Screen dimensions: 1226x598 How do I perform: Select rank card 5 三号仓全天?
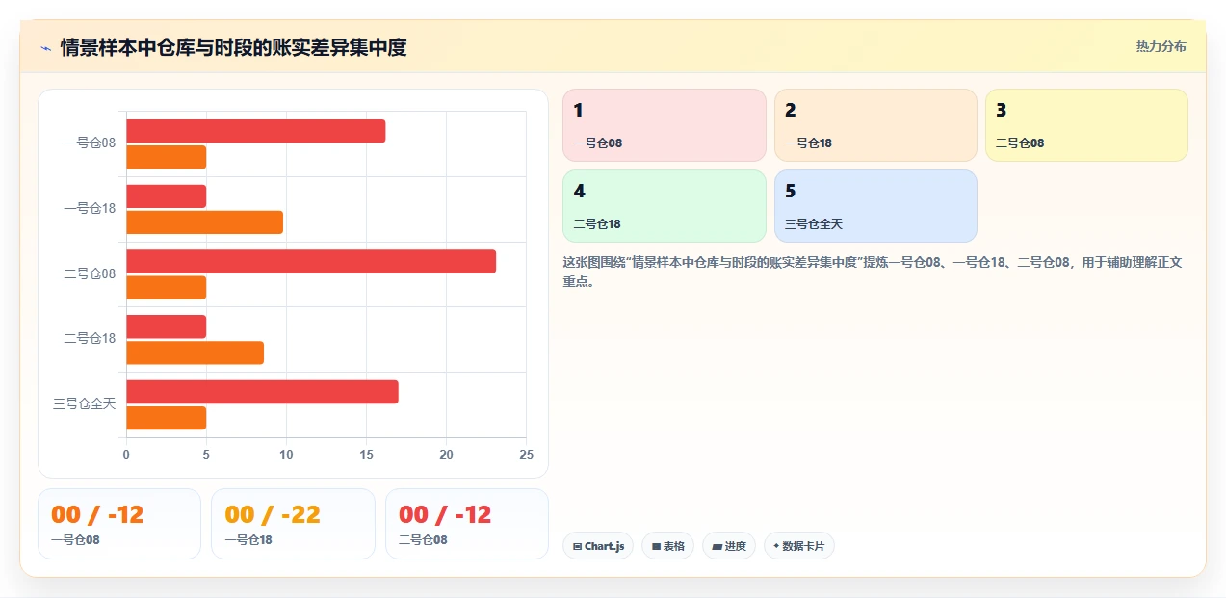[875, 206]
